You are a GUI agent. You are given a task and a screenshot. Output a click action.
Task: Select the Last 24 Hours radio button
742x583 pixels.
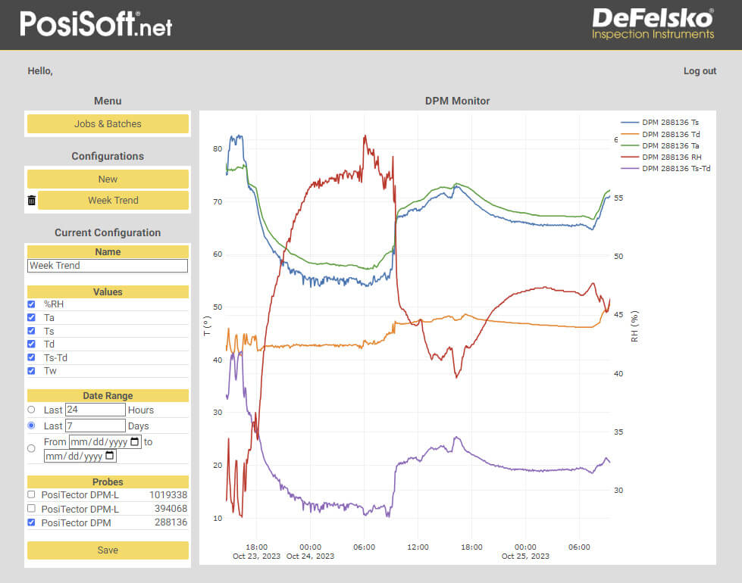[33, 410]
